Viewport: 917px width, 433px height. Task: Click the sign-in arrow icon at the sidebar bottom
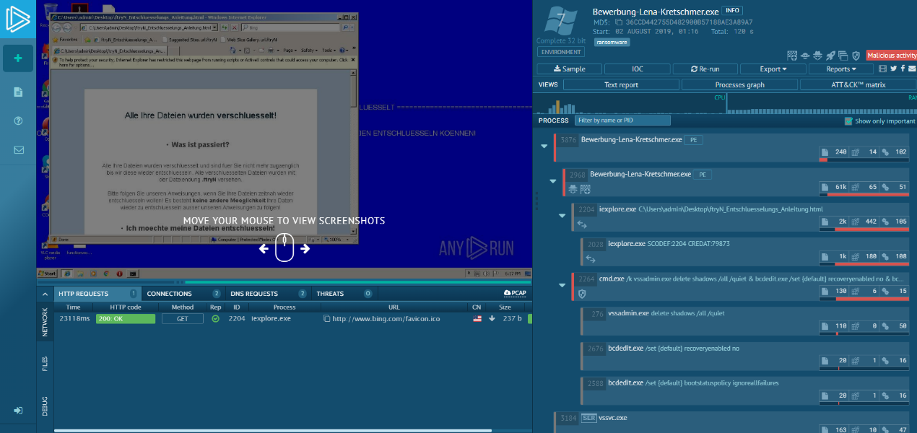tap(18, 410)
